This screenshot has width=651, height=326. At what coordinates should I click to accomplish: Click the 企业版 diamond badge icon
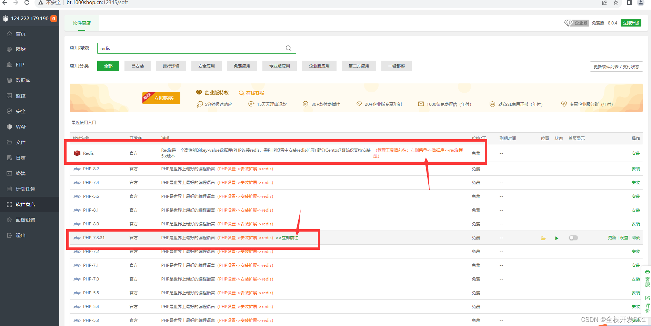(568, 23)
